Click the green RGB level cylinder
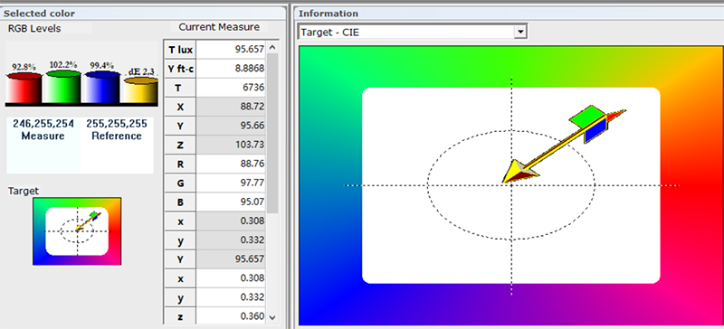The height and width of the screenshot is (329, 724). (x=63, y=86)
